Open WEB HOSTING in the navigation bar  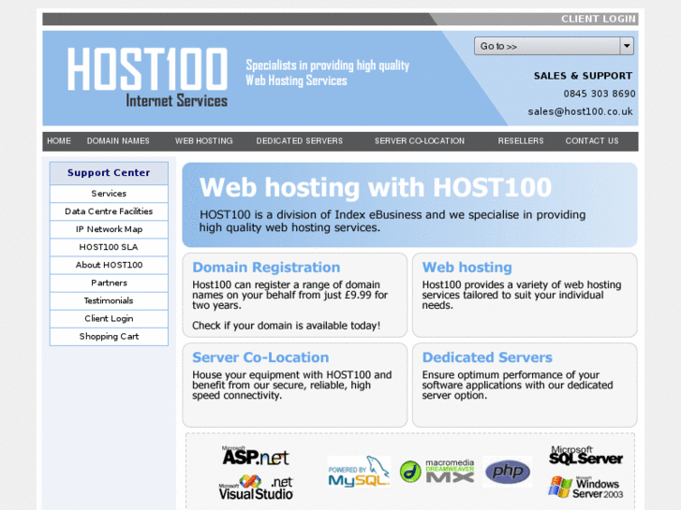click(203, 141)
